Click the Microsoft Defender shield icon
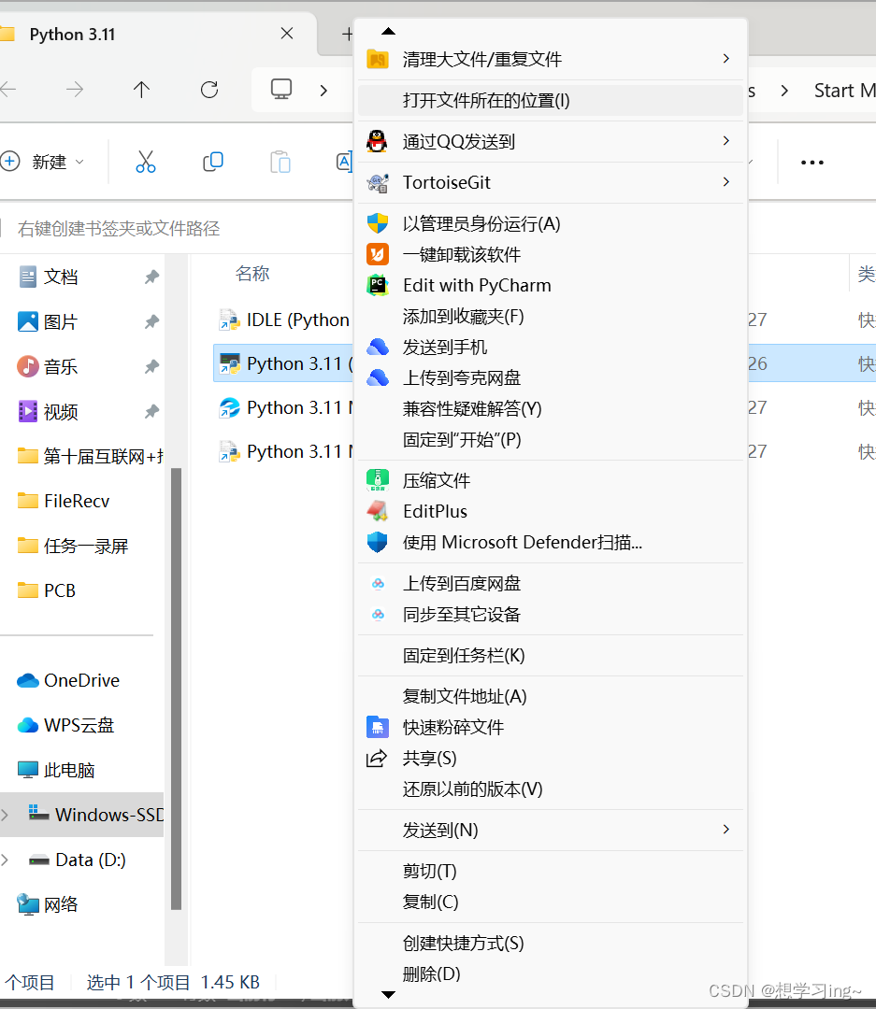876x1009 pixels. pyautogui.click(x=378, y=543)
